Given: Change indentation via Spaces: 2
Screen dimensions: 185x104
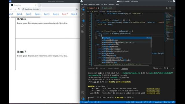Looking at the screenshot, I should point(139,102).
